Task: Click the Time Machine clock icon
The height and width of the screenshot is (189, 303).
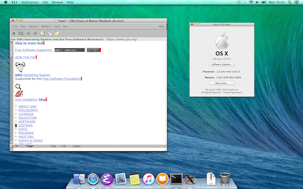Action: coord(239,2)
